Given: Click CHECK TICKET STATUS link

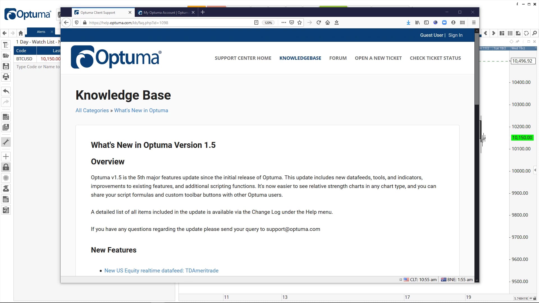Looking at the screenshot, I should (x=435, y=58).
